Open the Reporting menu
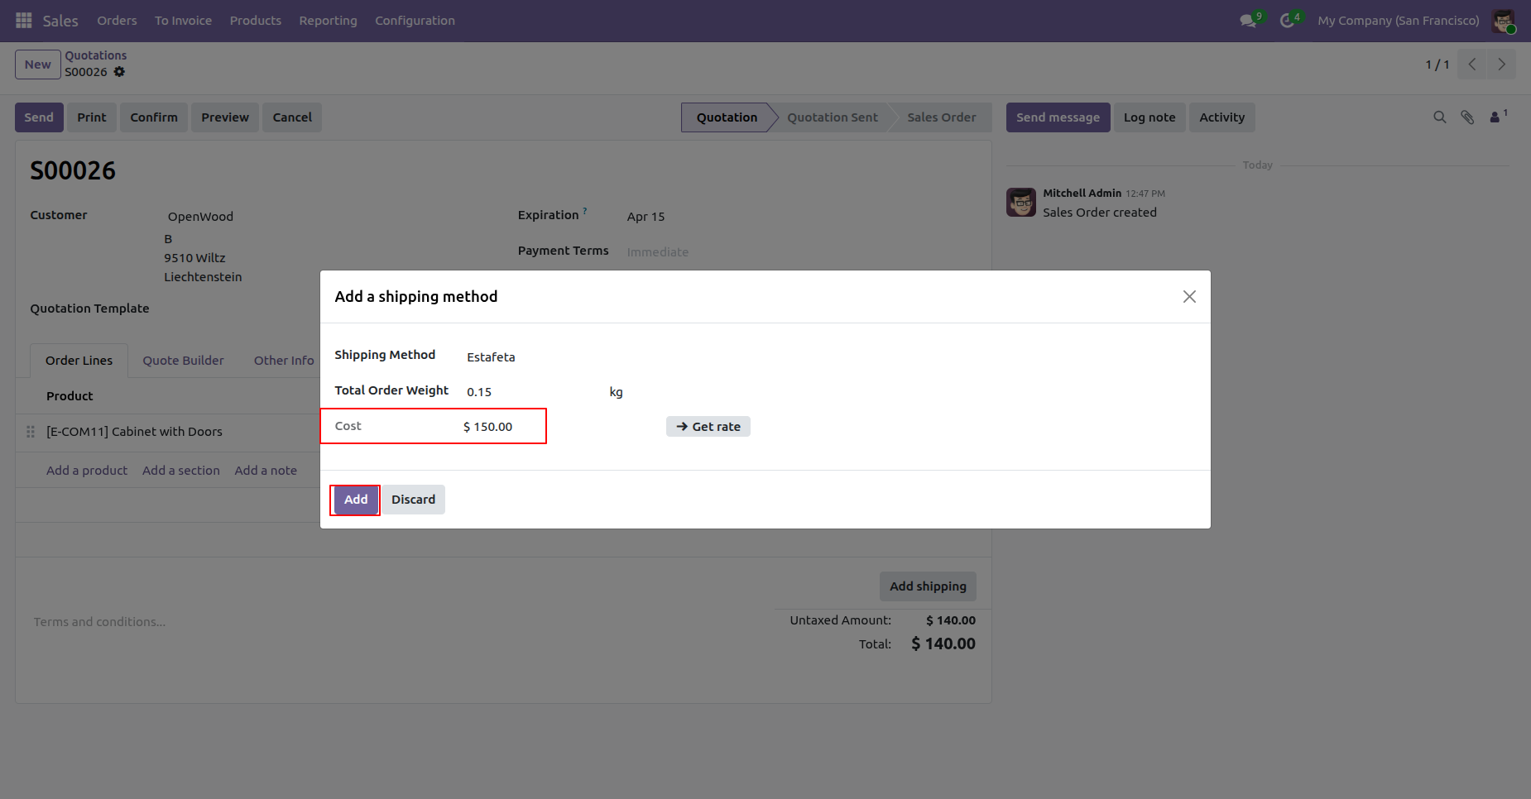This screenshot has width=1531, height=799. [328, 21]
